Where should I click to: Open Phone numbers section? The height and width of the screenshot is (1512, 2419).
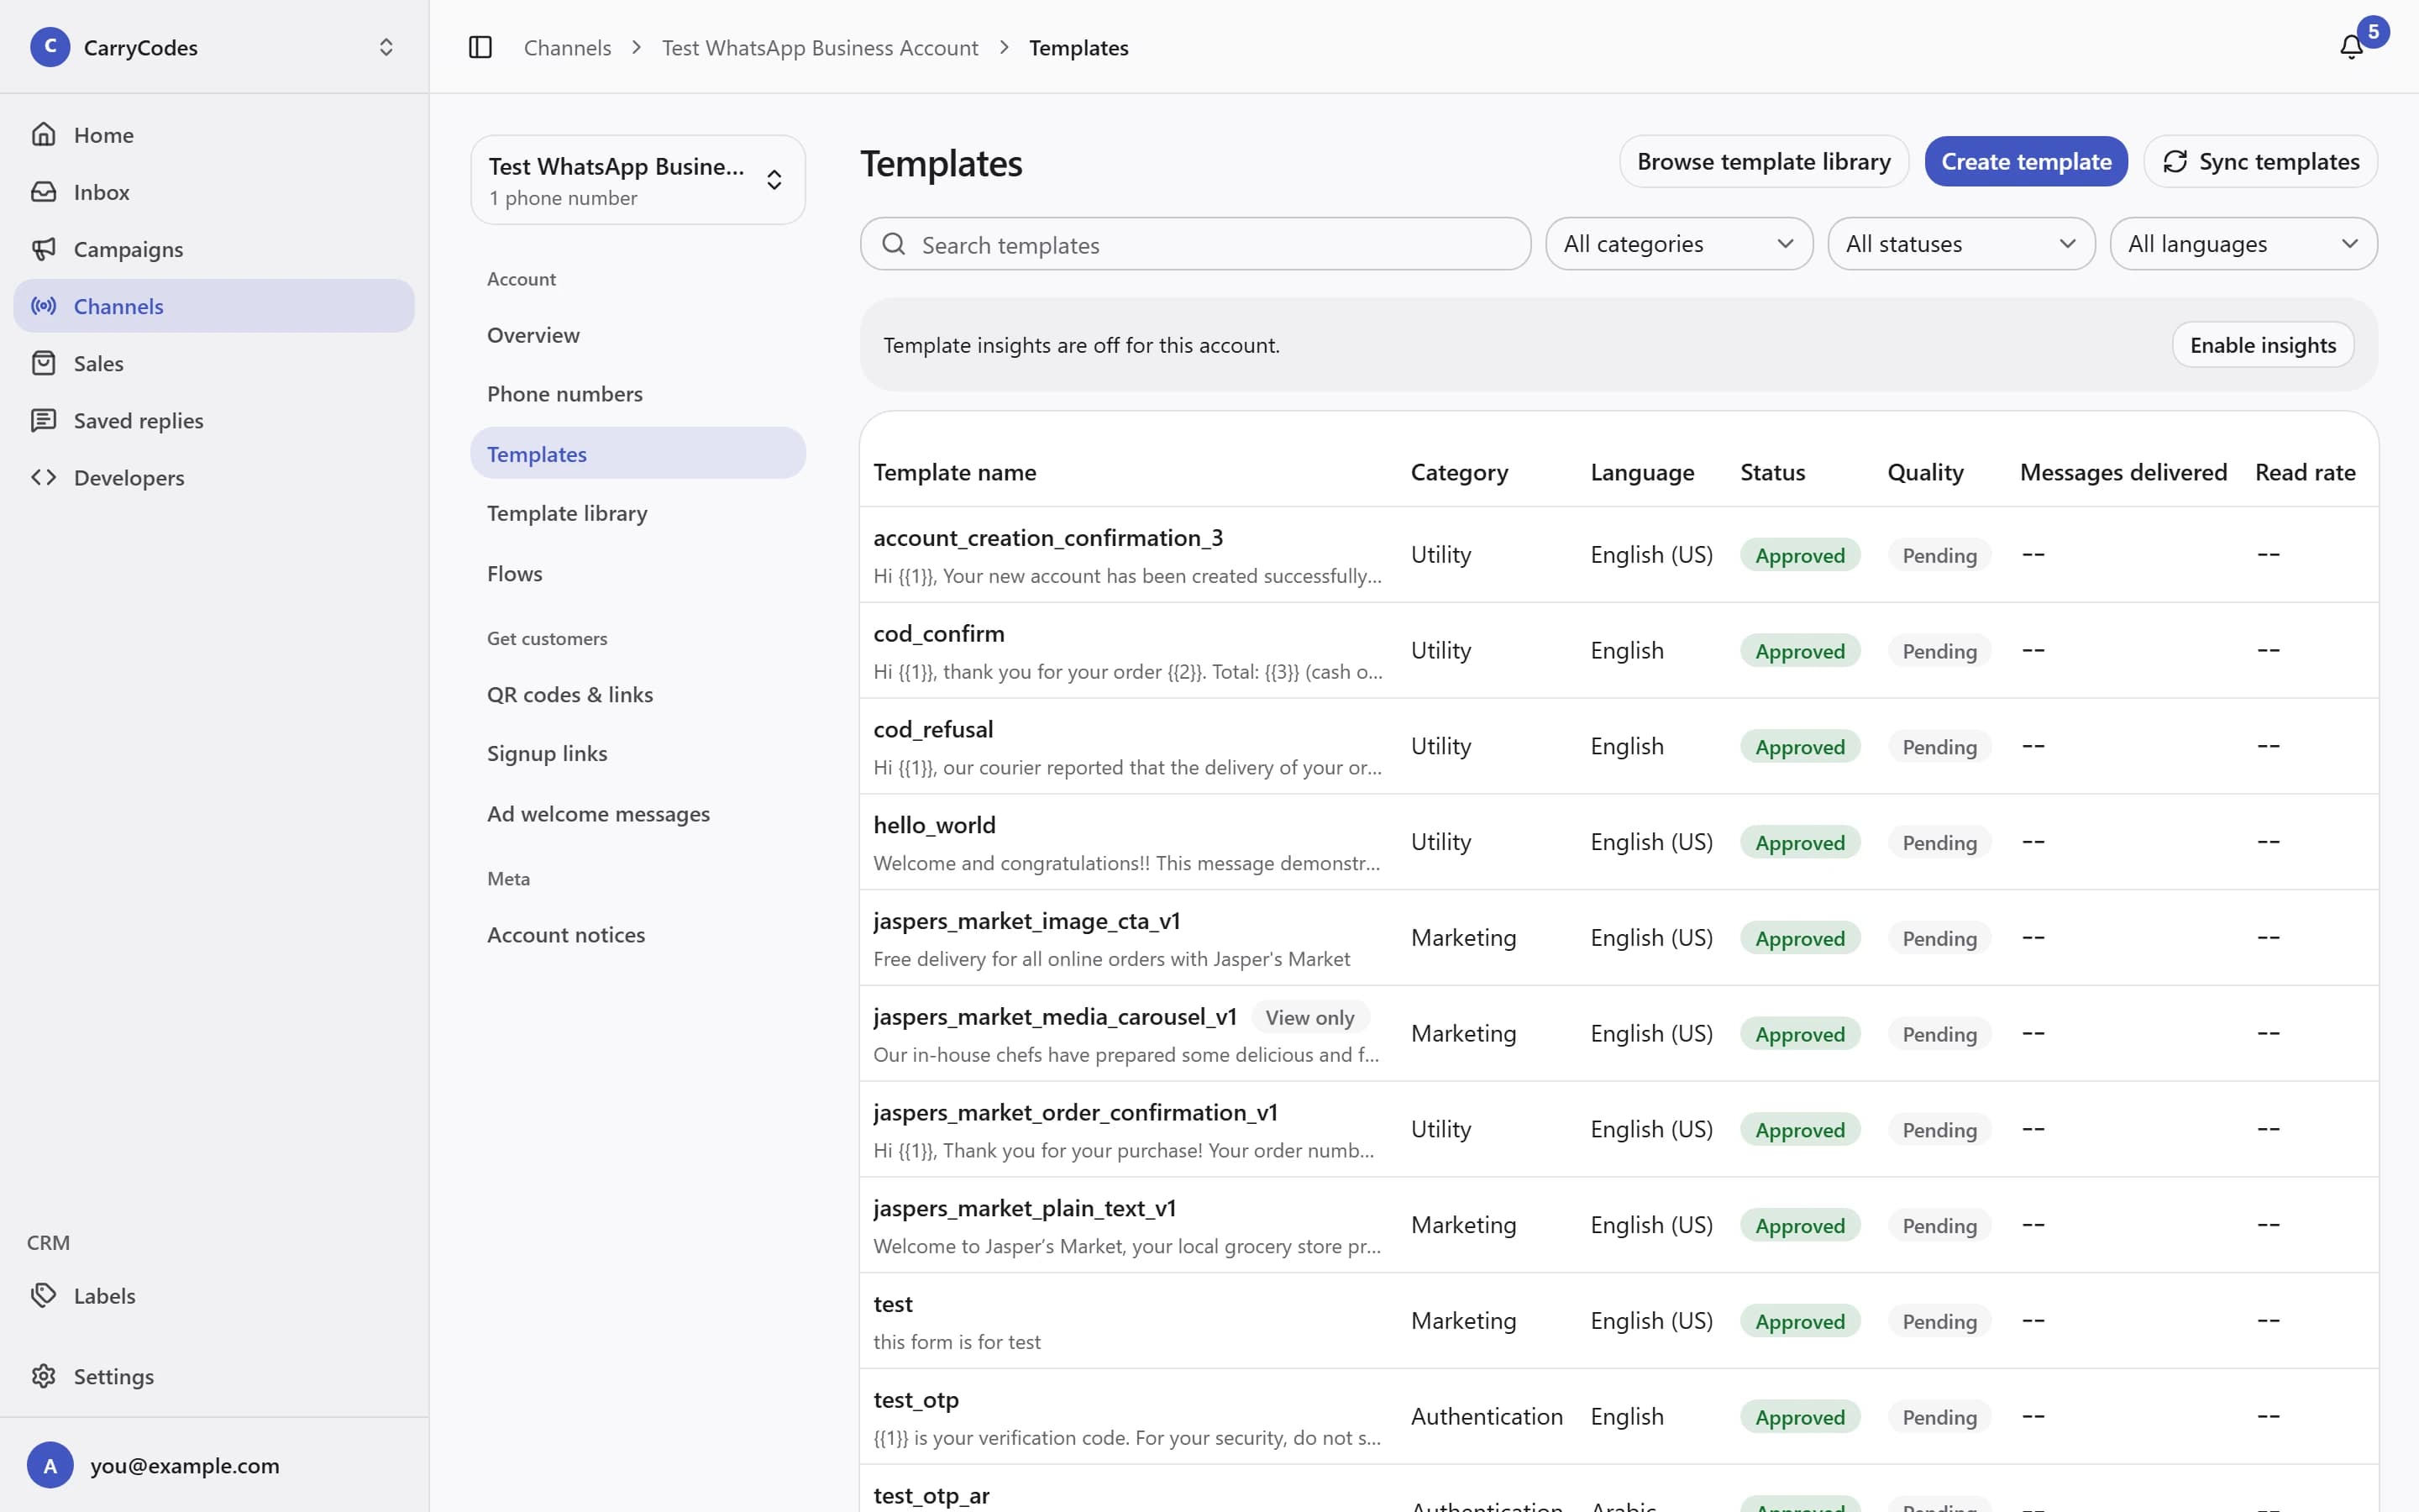pyautogui.click(x=638, y=394)
